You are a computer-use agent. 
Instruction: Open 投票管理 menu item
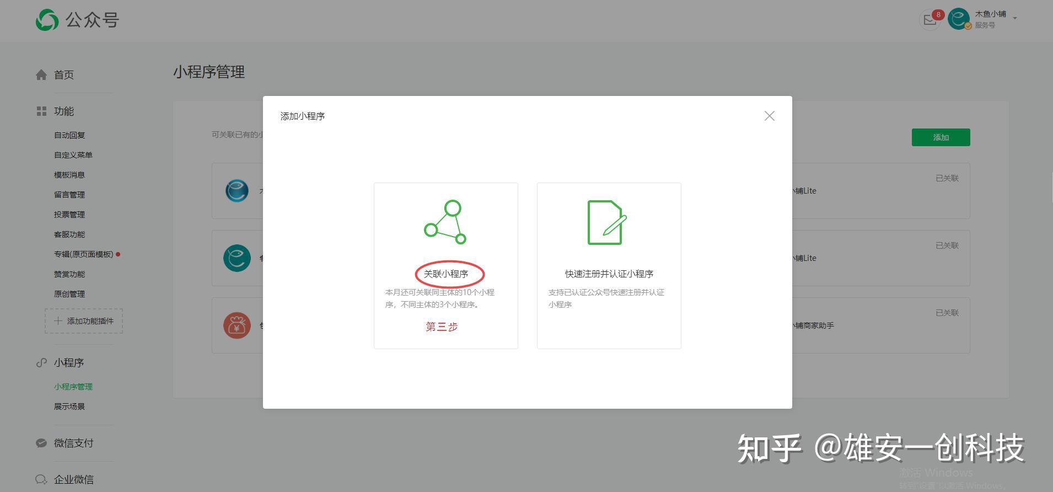pyautogui.click(x=69, y=215)
